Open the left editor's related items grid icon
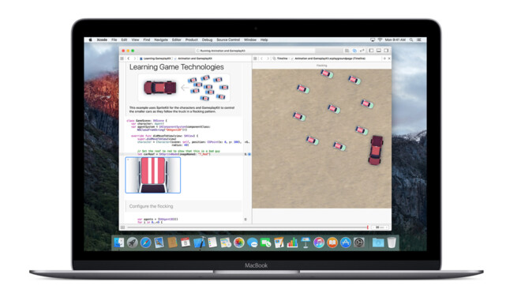Screen dimensions: 521x308 pos(122,58)
